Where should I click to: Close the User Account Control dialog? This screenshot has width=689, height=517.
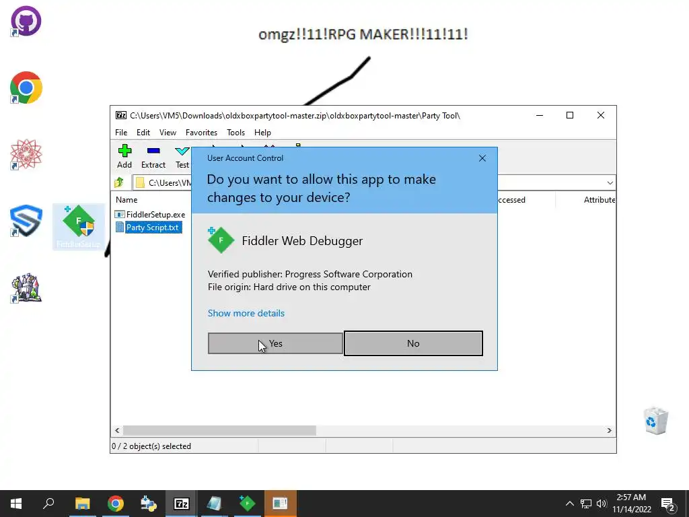pyautogui.click(x=482, y=158)
